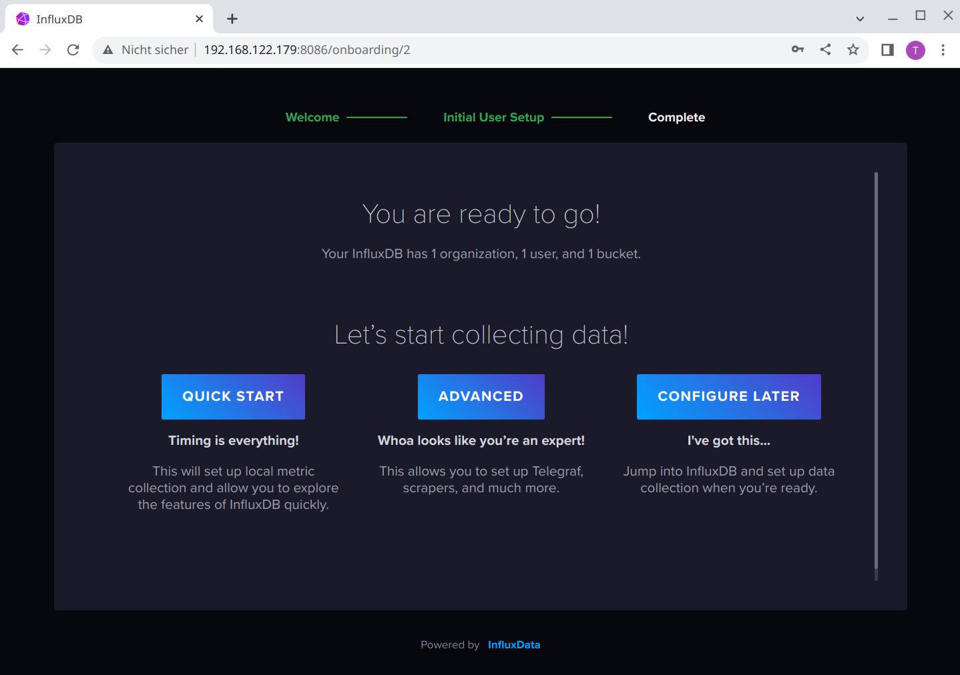Toggle the browser side panel icon
The image size is (960, 675).
(887, 50)
